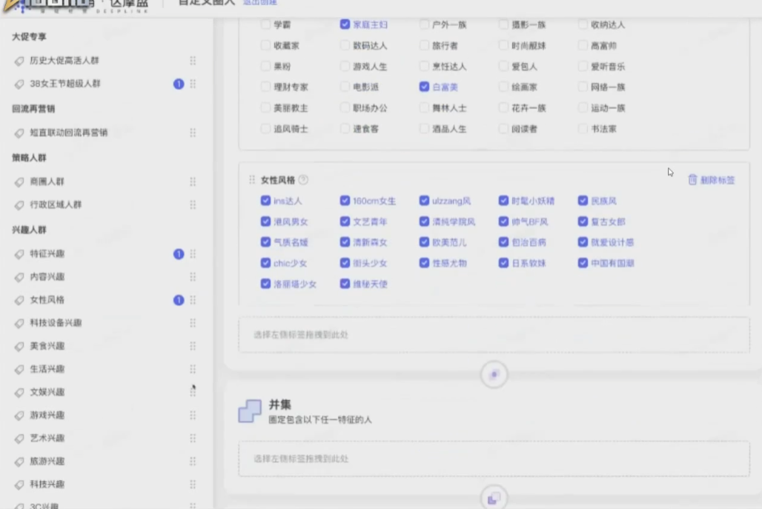Viewport: 762px width, 509px height.
Task: Select 行政区域人群 in the sidebar
Action: point(56,205)
